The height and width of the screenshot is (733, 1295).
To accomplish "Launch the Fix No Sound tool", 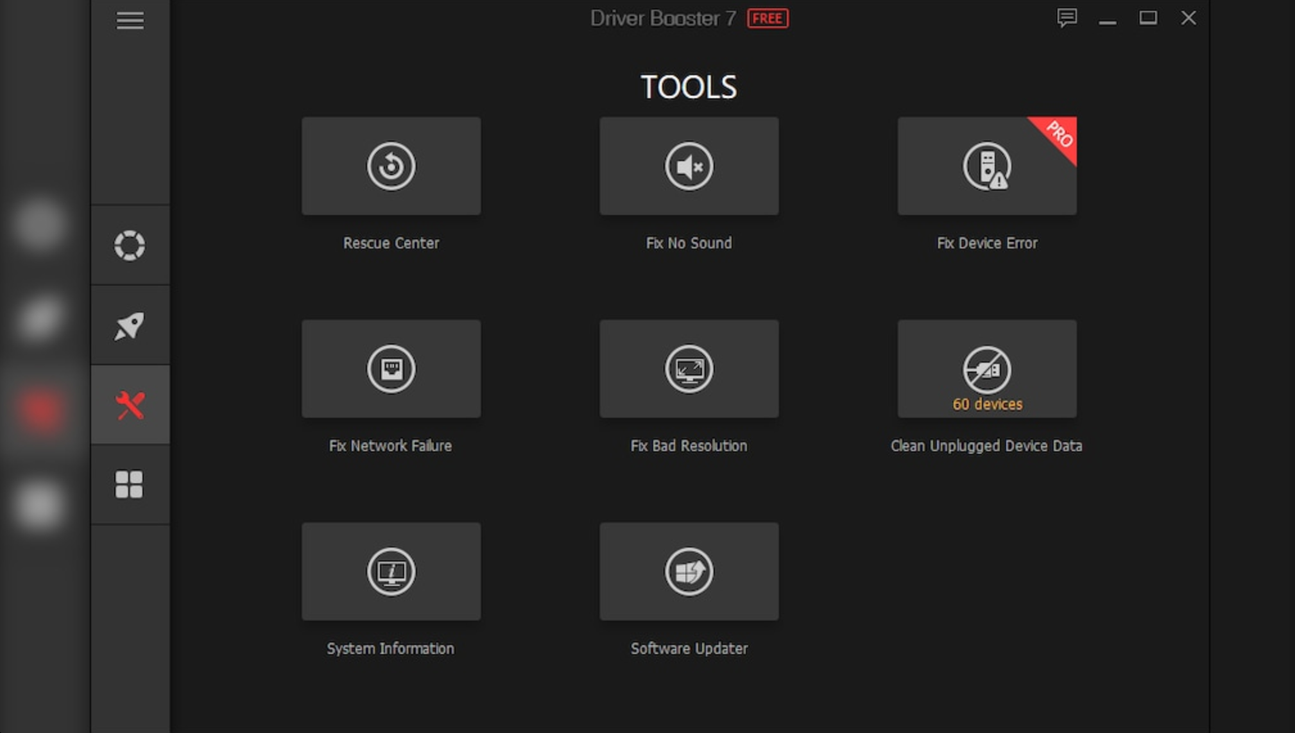I will [689, 166].
